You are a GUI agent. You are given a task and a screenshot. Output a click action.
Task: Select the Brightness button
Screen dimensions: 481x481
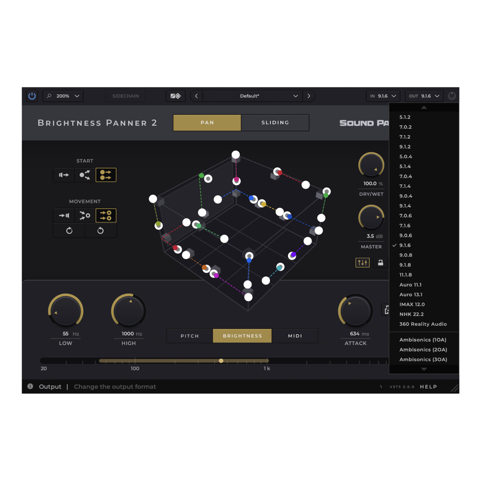243,336
